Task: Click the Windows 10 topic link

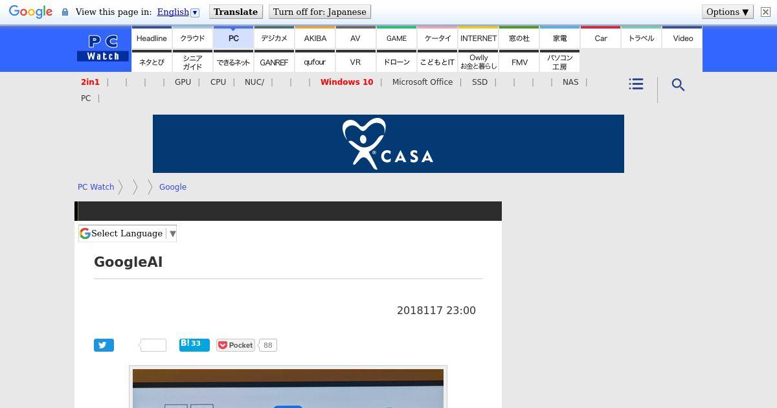Action: (x=346, y=82)
